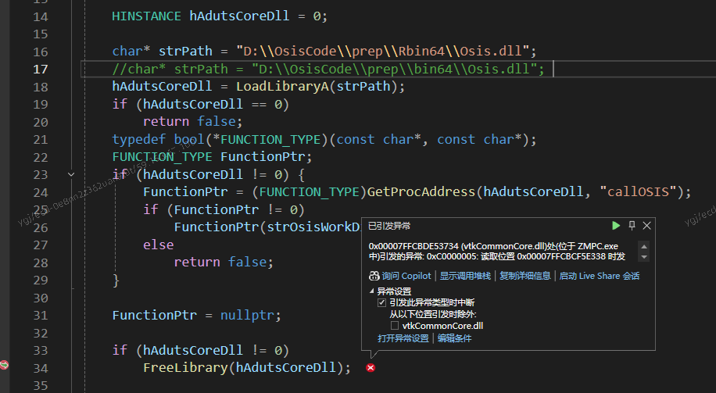
Task: Click the breakpoint marker beside line 34
Action: [5, 365]
